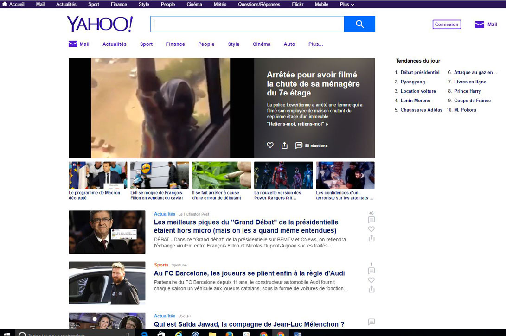506x336 pixels.
Task: Open trend Livres en ligne
Action: 470,82
